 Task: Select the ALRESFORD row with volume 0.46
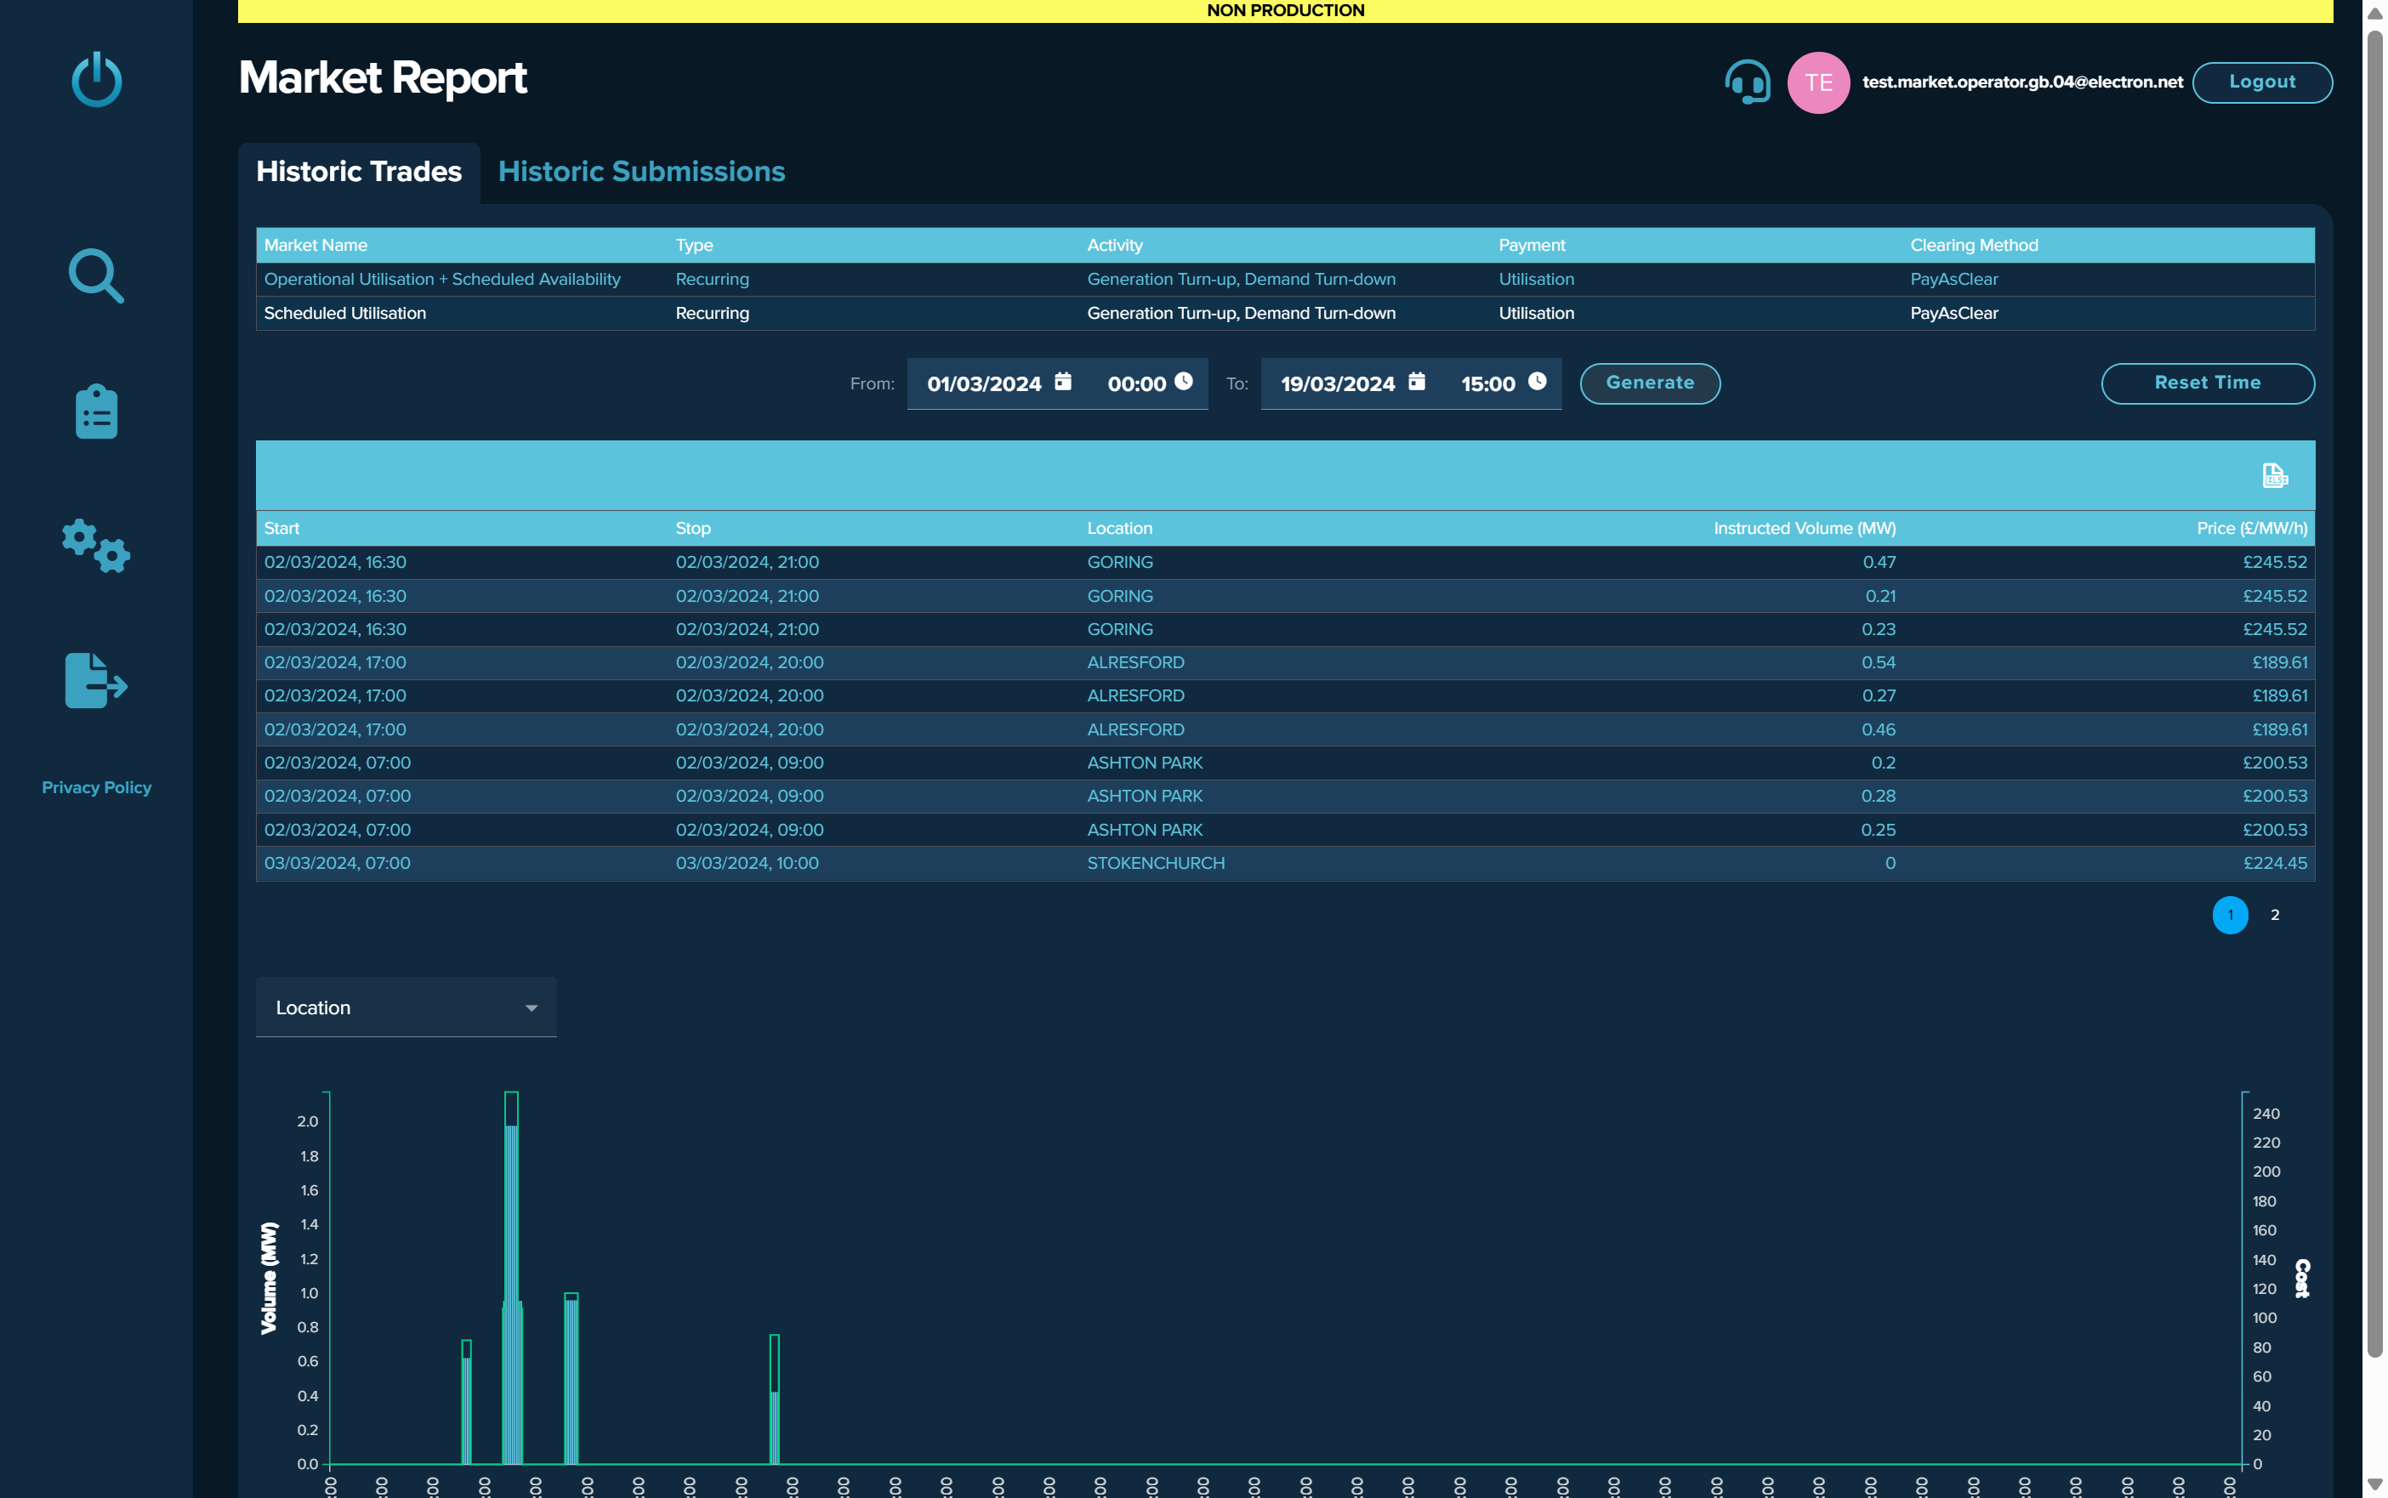point(1285,730)
